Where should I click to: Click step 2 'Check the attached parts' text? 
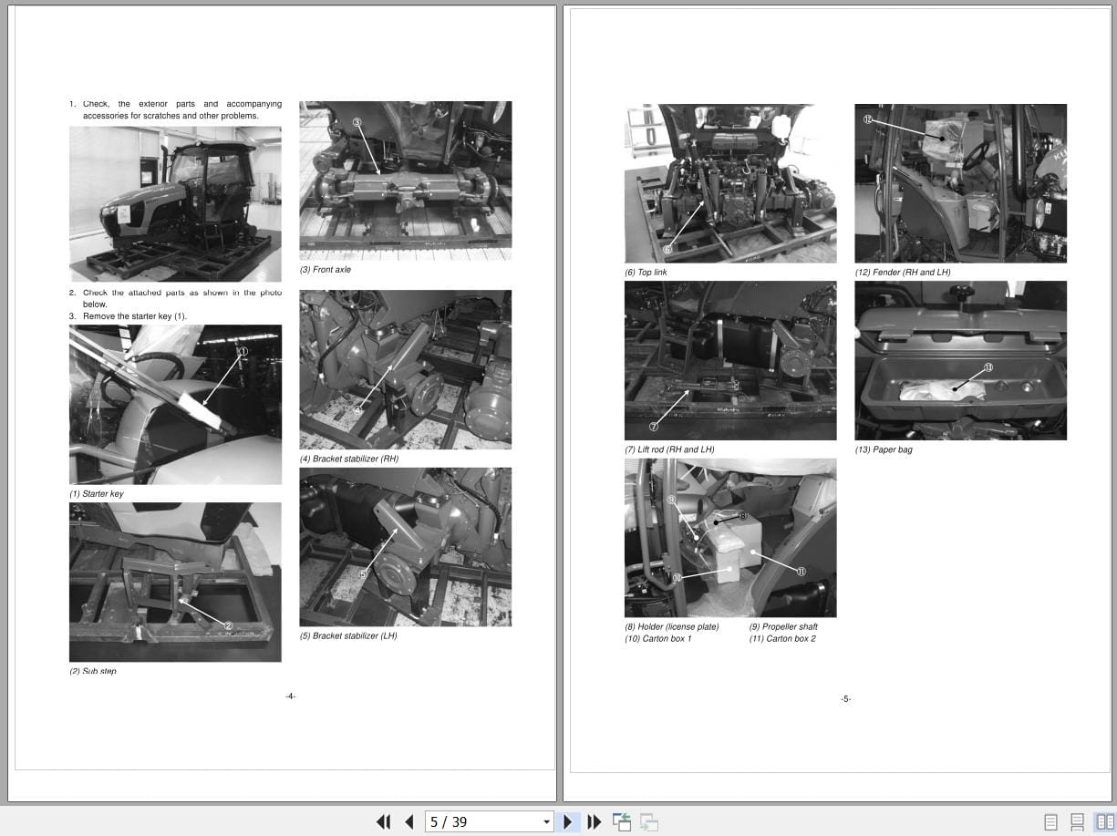point(182,298)
